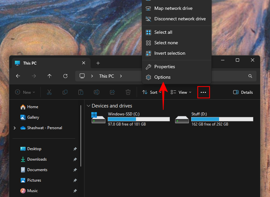Expand the Shashwat - Personal OneDrive node

pyautogui.click(x=14, y=128)
